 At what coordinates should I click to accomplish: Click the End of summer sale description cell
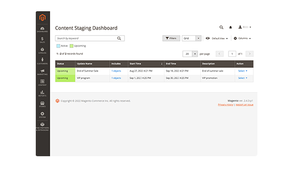(x=218, y=71)
